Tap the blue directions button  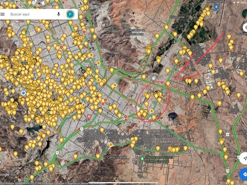(x=243, y=174)
